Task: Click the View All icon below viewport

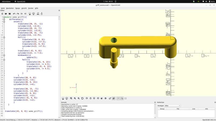Action: pos(71,98)
